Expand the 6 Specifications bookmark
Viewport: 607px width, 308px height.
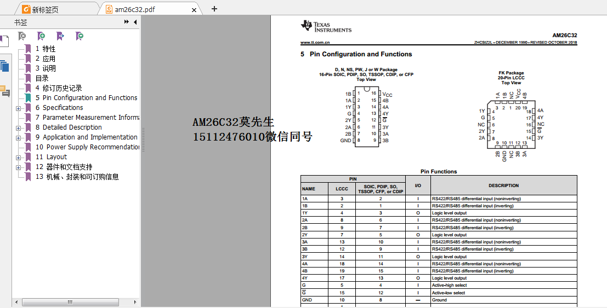[18, 108]
